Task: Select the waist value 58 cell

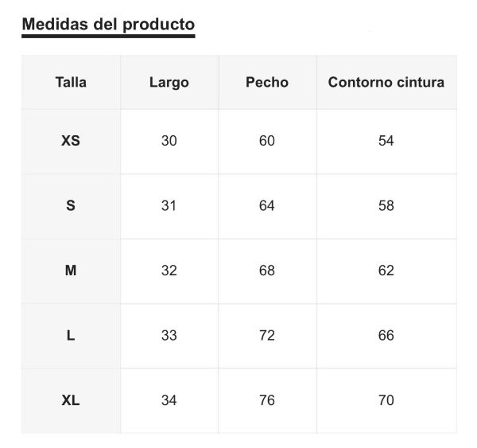Action: pyautogui.click(x=386, y=206)
